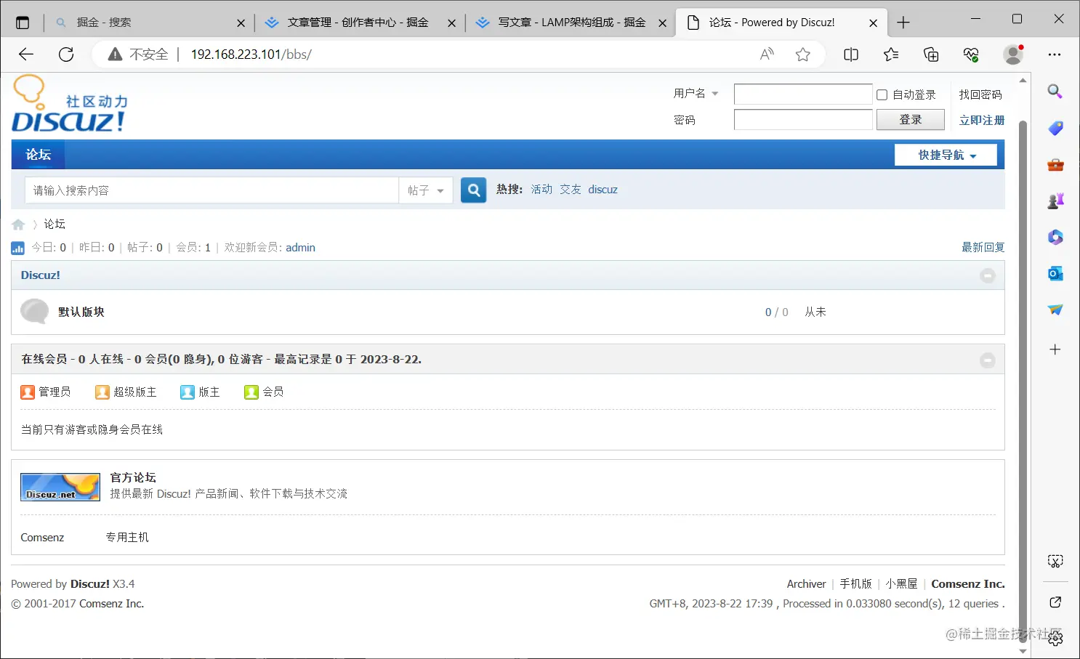Viewport: 1080px width, 659px height.
Task: Open the 帖子 search type dropdown
Action: tap(426, 190)
